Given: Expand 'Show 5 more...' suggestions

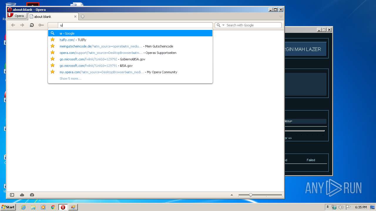Looking at the screenshot, I should click(70, 79).
